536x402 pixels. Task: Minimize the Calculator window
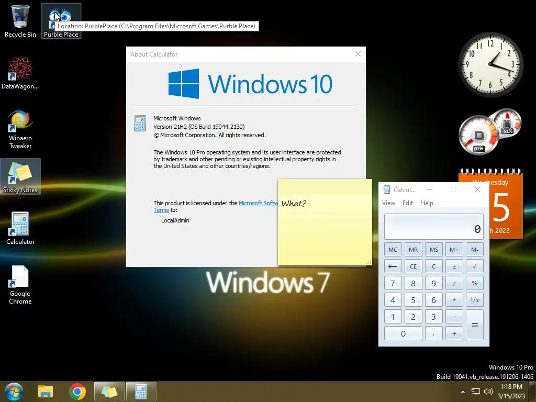(x=430, y=189)
